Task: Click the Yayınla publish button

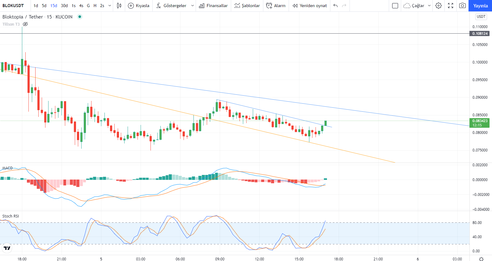Action: (x=481, y=6)
